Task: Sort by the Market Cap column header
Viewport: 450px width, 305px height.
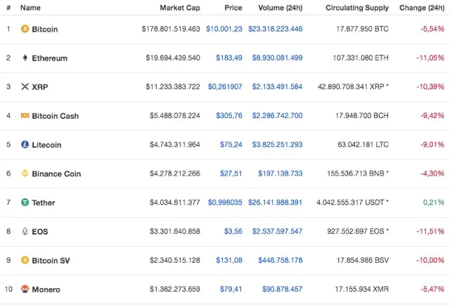Action: coord(180,8)
